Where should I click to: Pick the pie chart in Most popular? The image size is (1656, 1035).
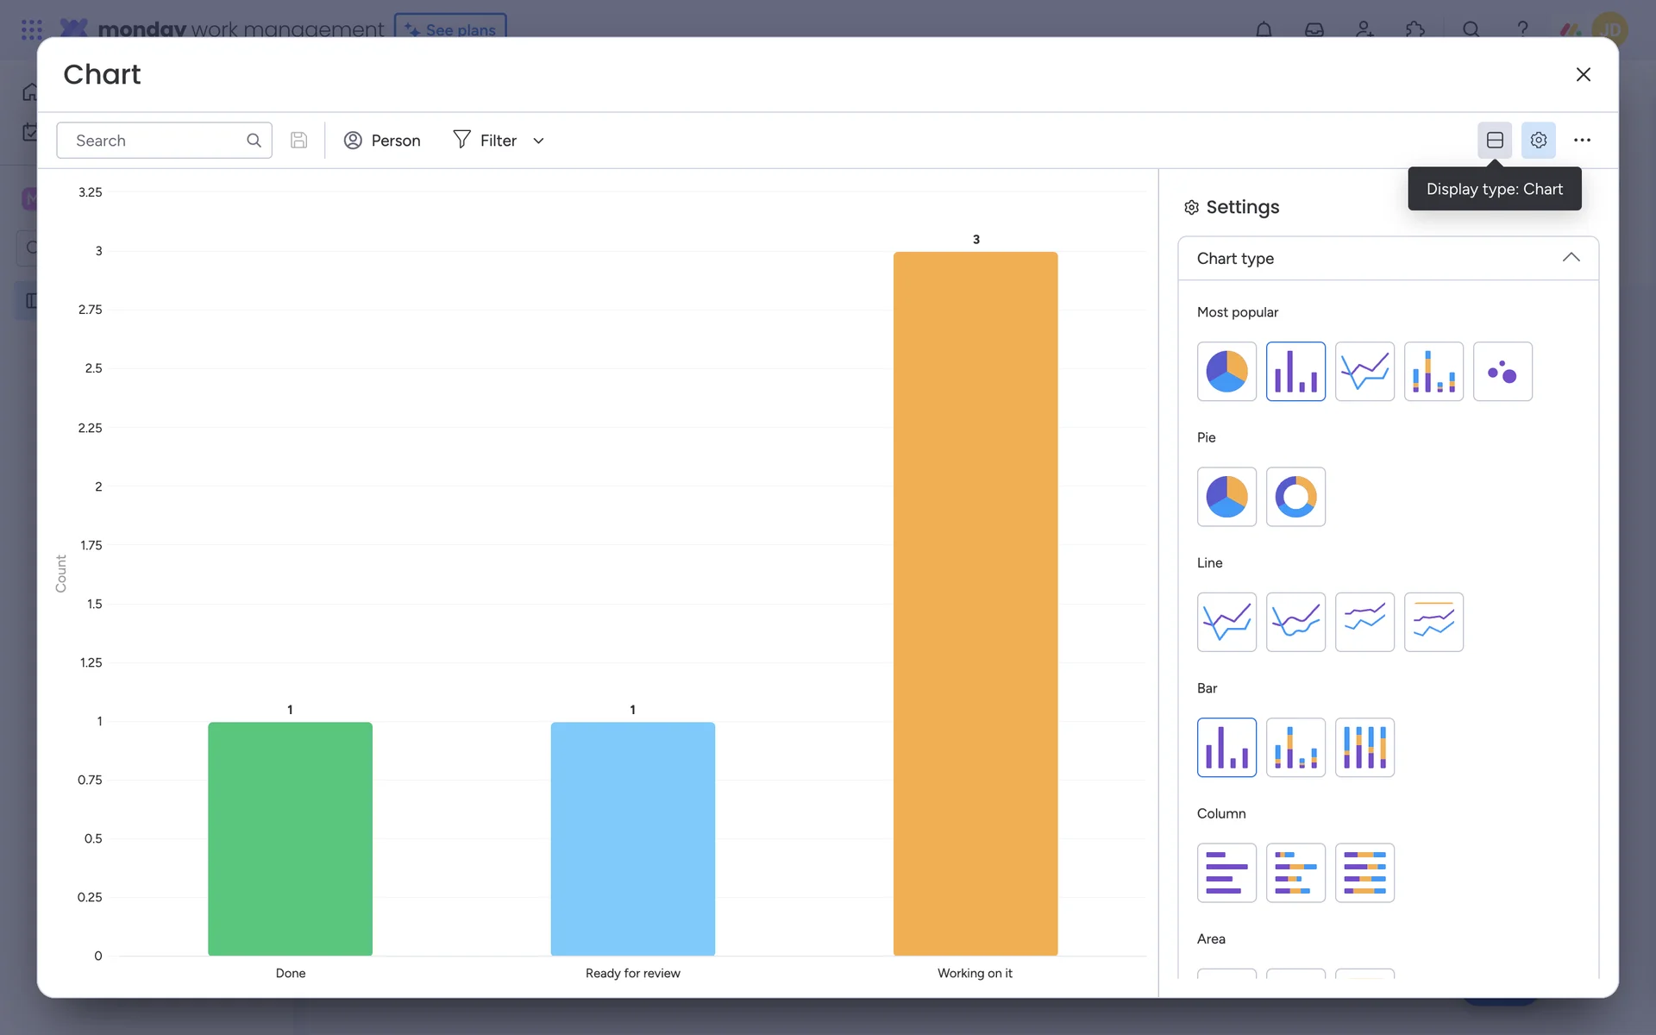pos(1226,372)
